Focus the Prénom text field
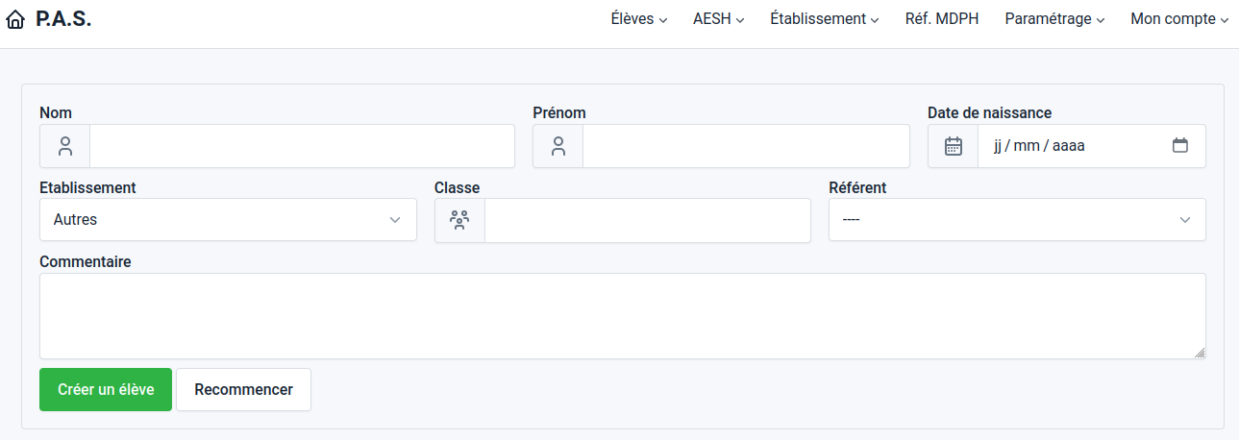The height and width of the screenshot is (440, 1239). (x=746, y=146)
